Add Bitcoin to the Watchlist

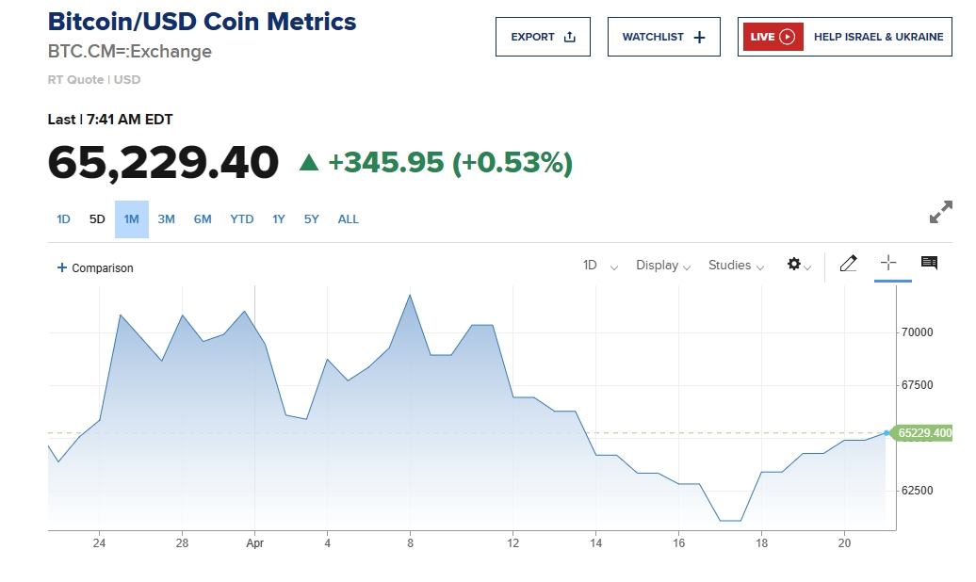[x=663, y=37]
